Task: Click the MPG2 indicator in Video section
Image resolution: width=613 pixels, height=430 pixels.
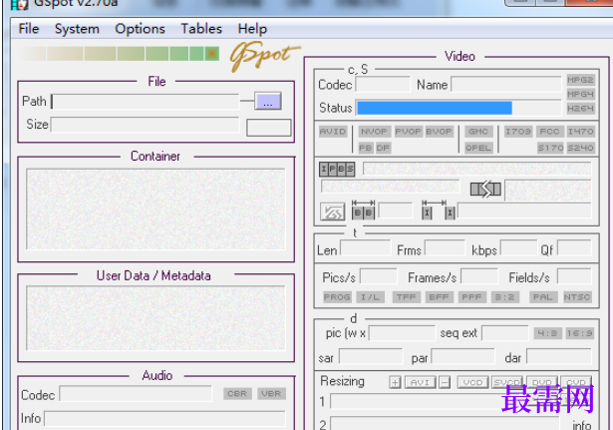Action: pyautogui.click(x=580, y=80)
